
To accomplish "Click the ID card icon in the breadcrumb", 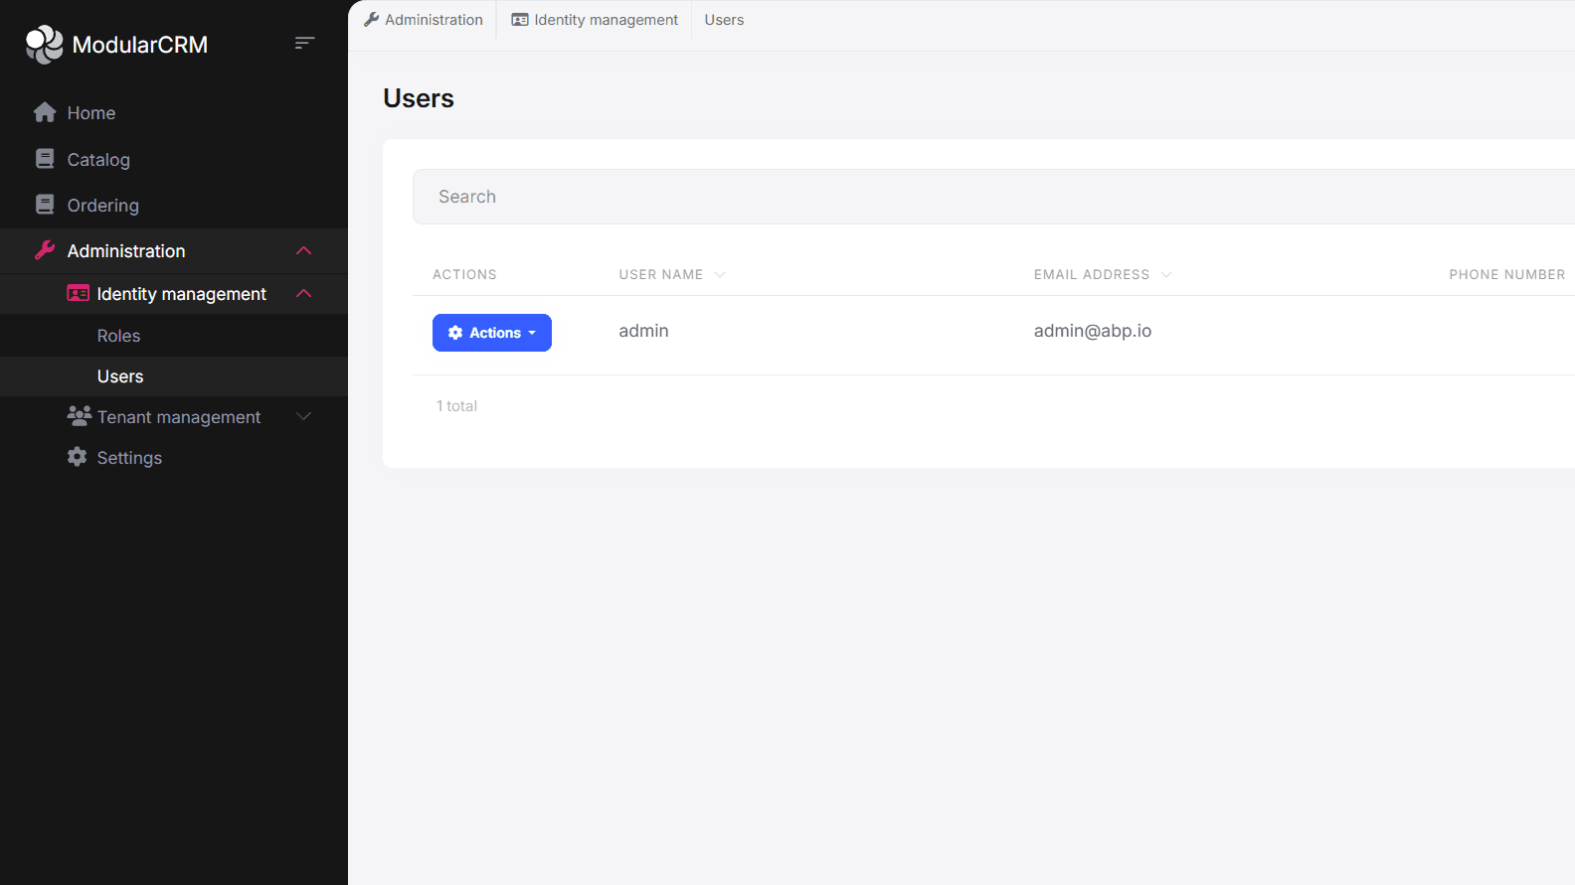I will (x=520, y=20).
